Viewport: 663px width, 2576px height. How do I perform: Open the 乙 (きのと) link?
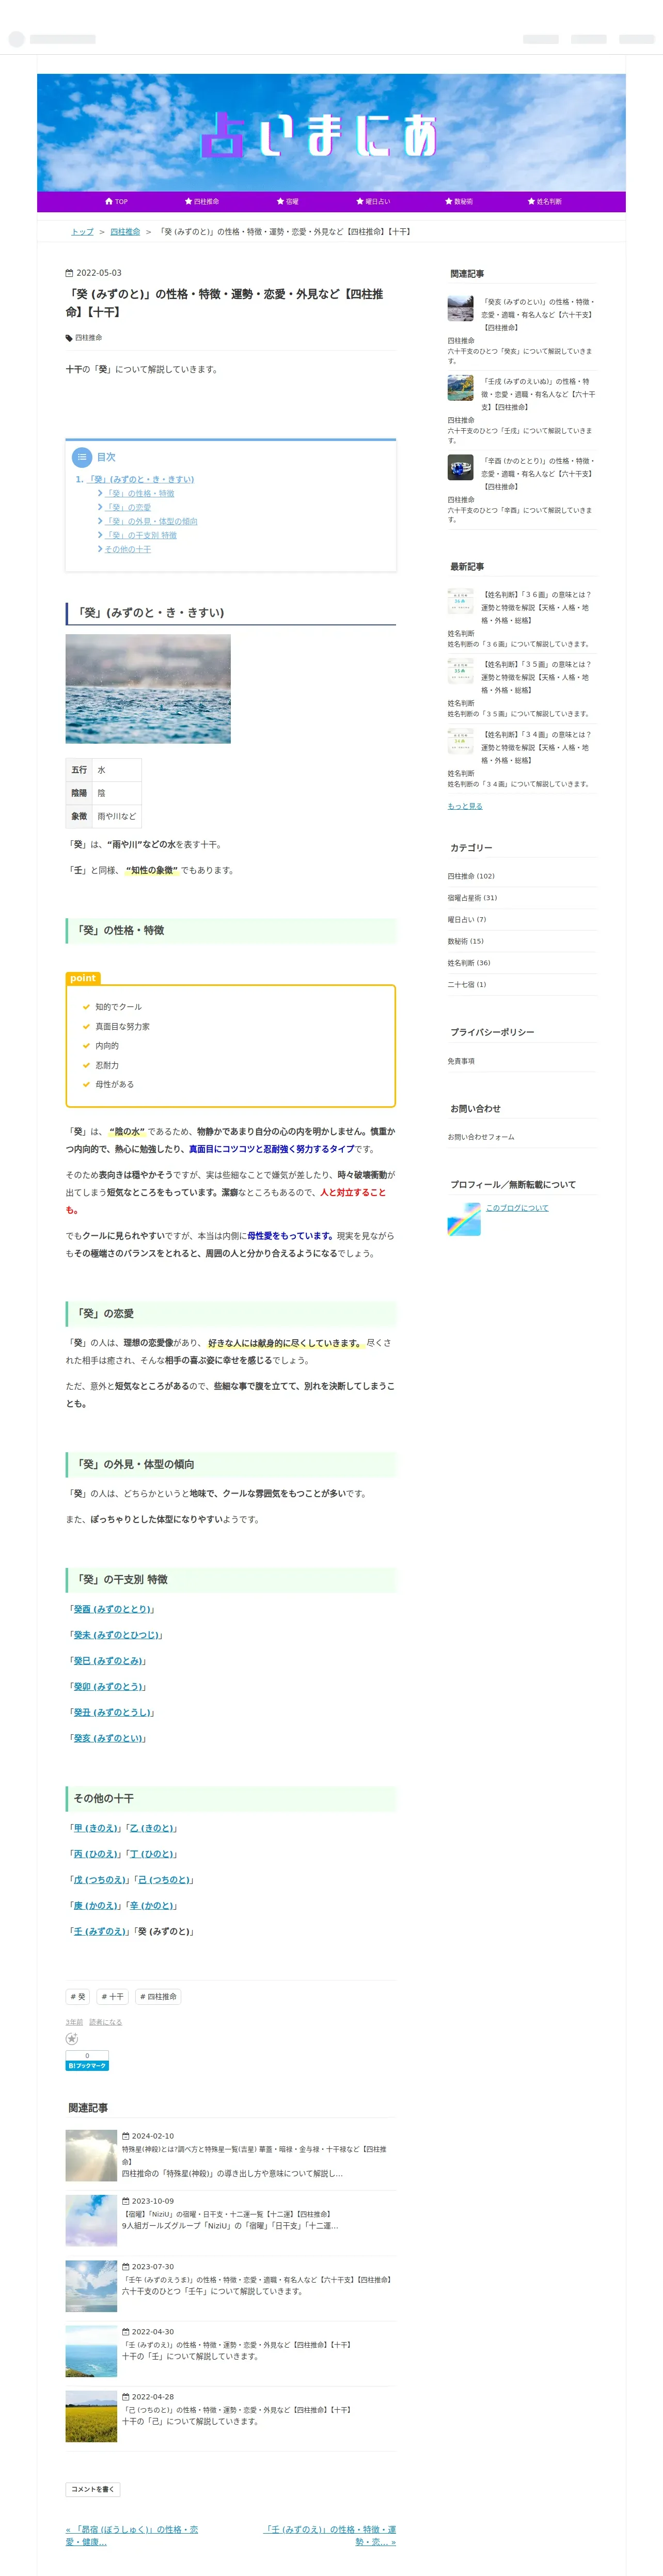click(x=151, y=1829)
